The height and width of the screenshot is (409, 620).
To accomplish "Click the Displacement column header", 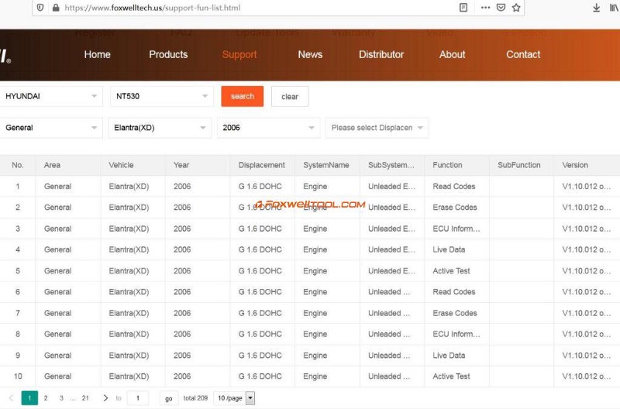I will pyautogui.click(x=261, y=165).
